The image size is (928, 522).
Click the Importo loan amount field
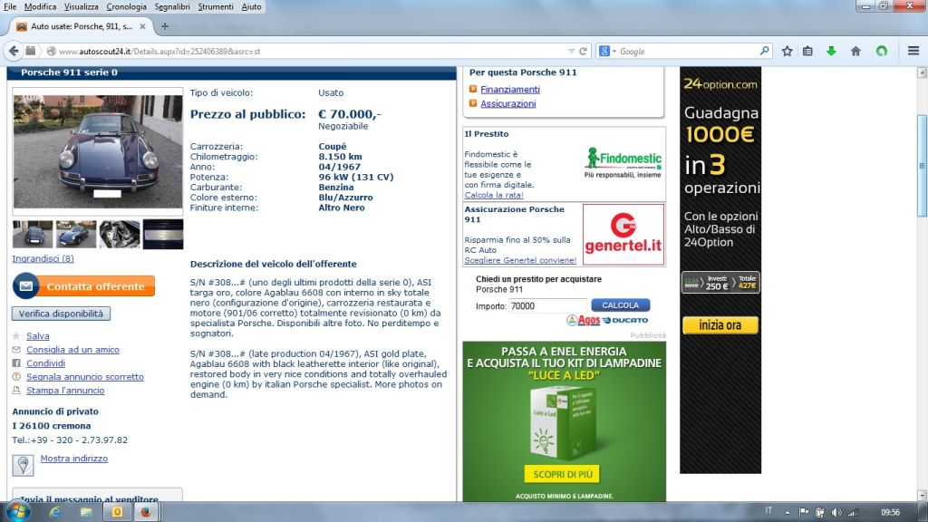(x=547, y=306)
